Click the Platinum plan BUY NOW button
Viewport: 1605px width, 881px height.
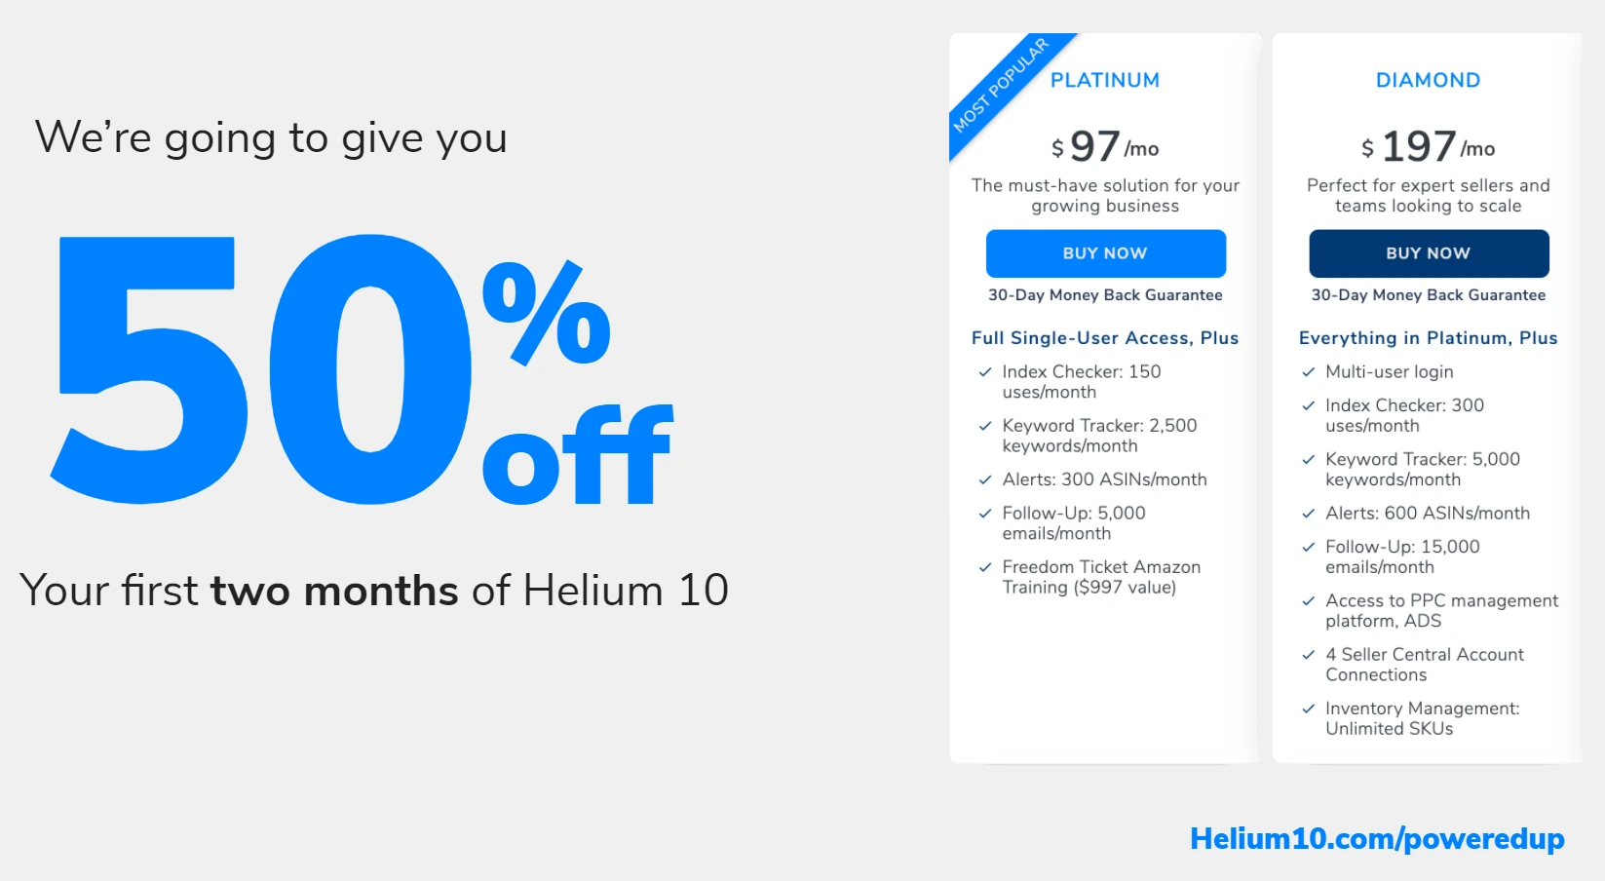pyautogui.click(x=1105, y=253)
